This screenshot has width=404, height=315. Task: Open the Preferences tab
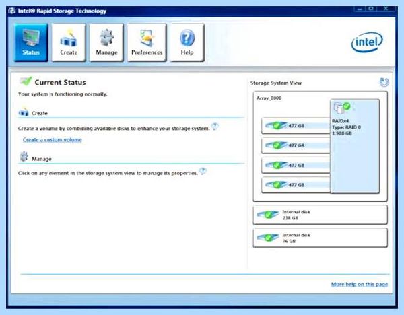point(147,42)
